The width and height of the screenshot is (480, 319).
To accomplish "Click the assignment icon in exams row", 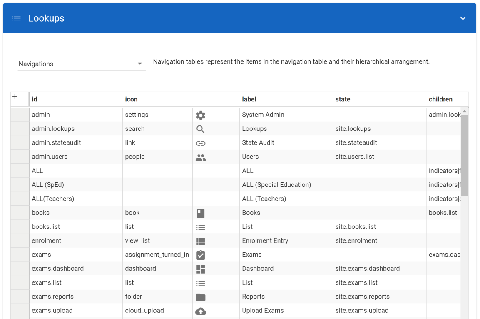I will (x=201, y=255).
